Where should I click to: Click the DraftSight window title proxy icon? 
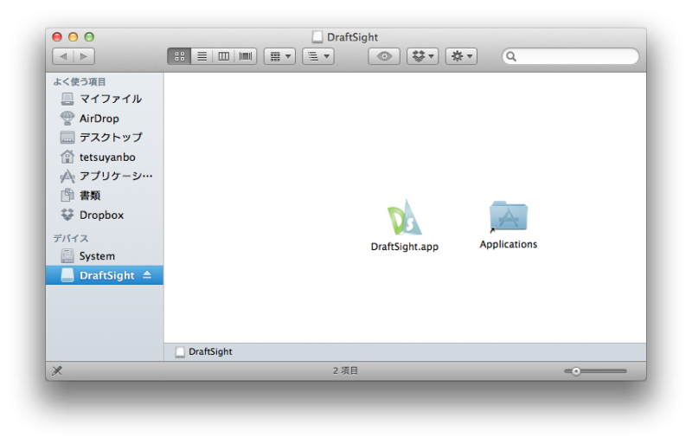[317, 37]
